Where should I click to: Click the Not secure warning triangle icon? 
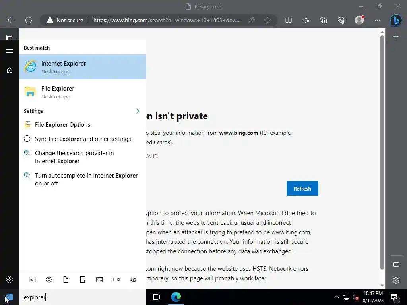click(x=50, y=20)
